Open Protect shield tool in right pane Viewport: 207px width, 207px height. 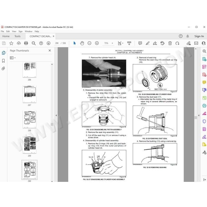click(x=204, y=121)
